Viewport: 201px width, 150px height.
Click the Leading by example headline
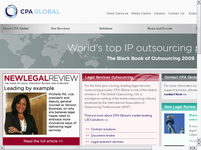coord(29,88)
